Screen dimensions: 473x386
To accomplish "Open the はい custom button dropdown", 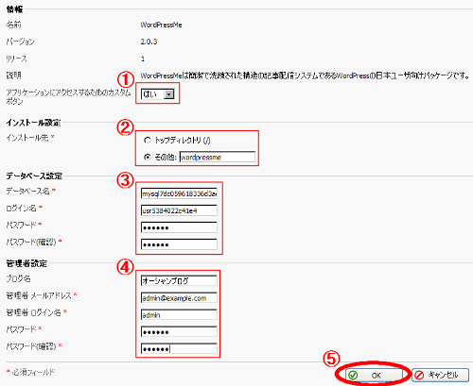I will pyautogui.click(x=158, y=93).
